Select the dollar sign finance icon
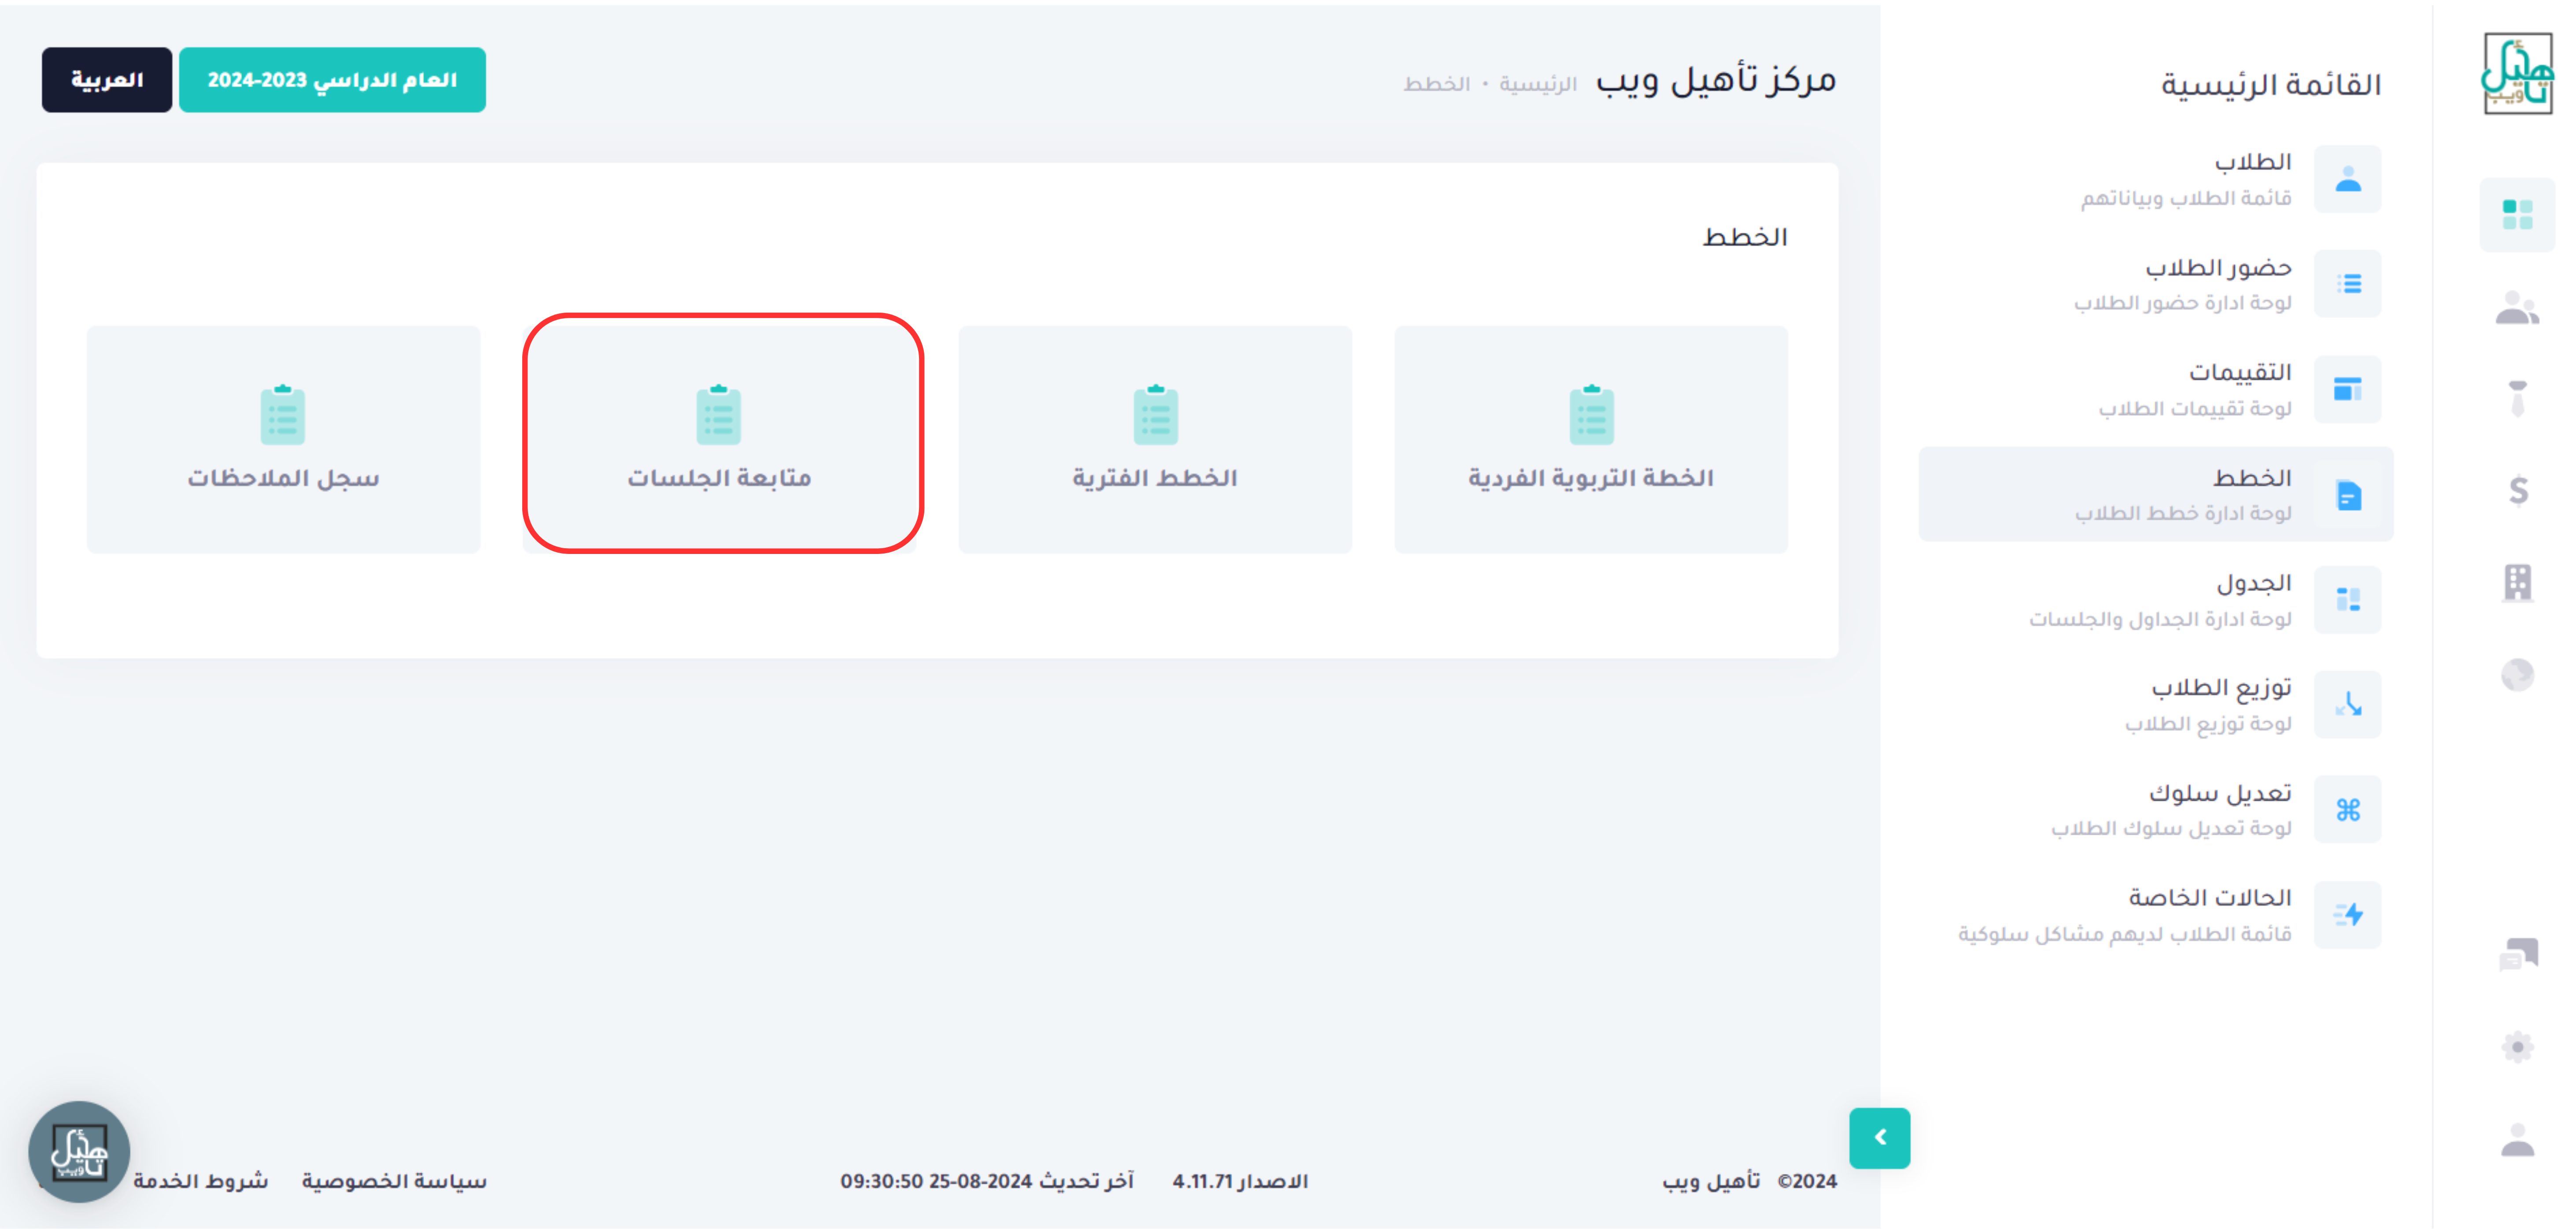The image size is (2576, 1229). point(2518,490)
